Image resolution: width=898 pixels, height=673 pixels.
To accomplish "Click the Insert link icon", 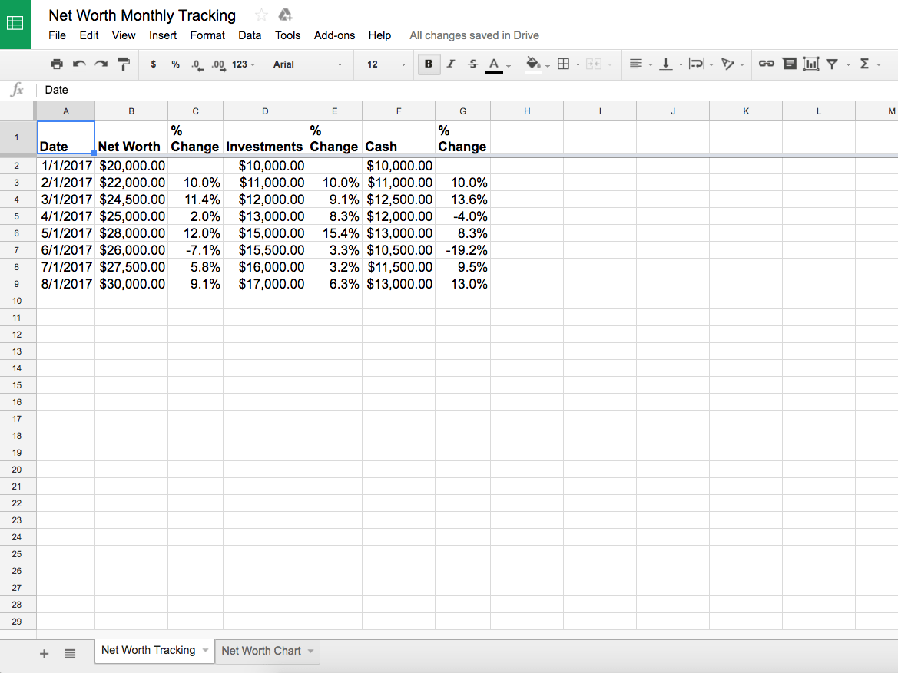I will pos(767,64).
